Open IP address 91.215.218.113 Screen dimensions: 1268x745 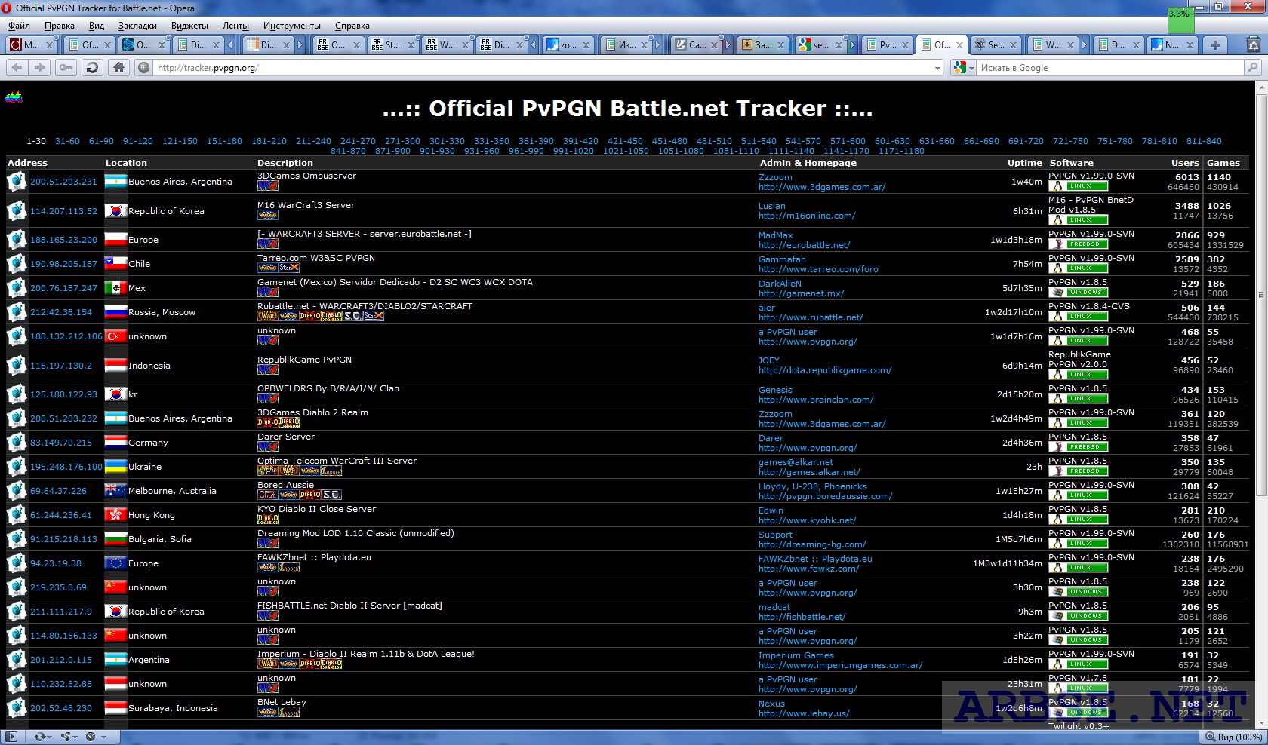[63, 539]
